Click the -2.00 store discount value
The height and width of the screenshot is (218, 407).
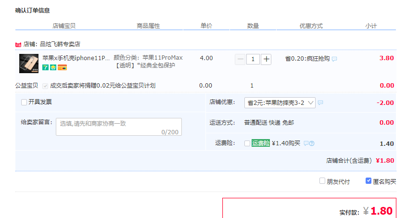[385, 103]
